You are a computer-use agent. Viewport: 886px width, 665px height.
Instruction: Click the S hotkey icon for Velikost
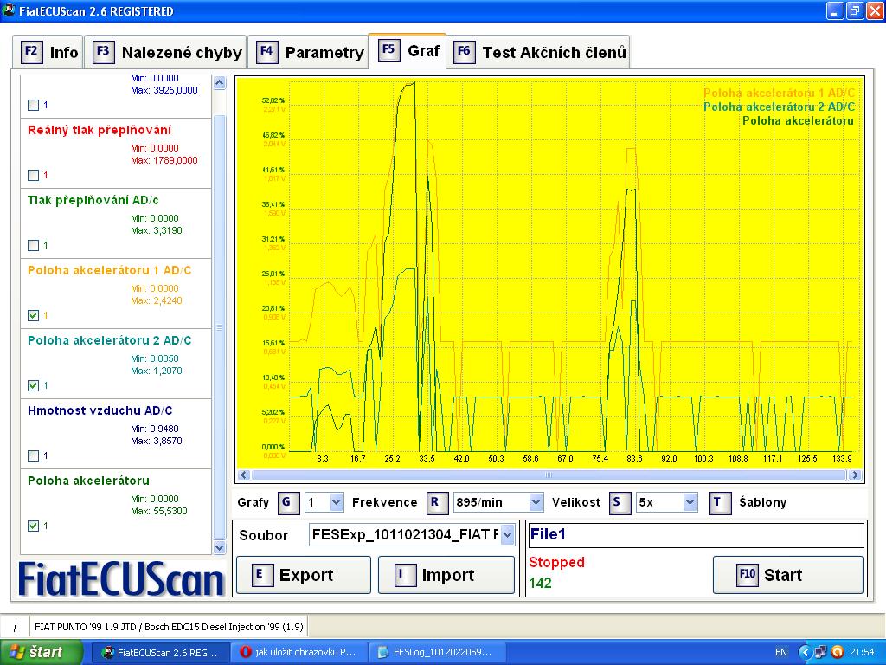[x=620, y=502]
